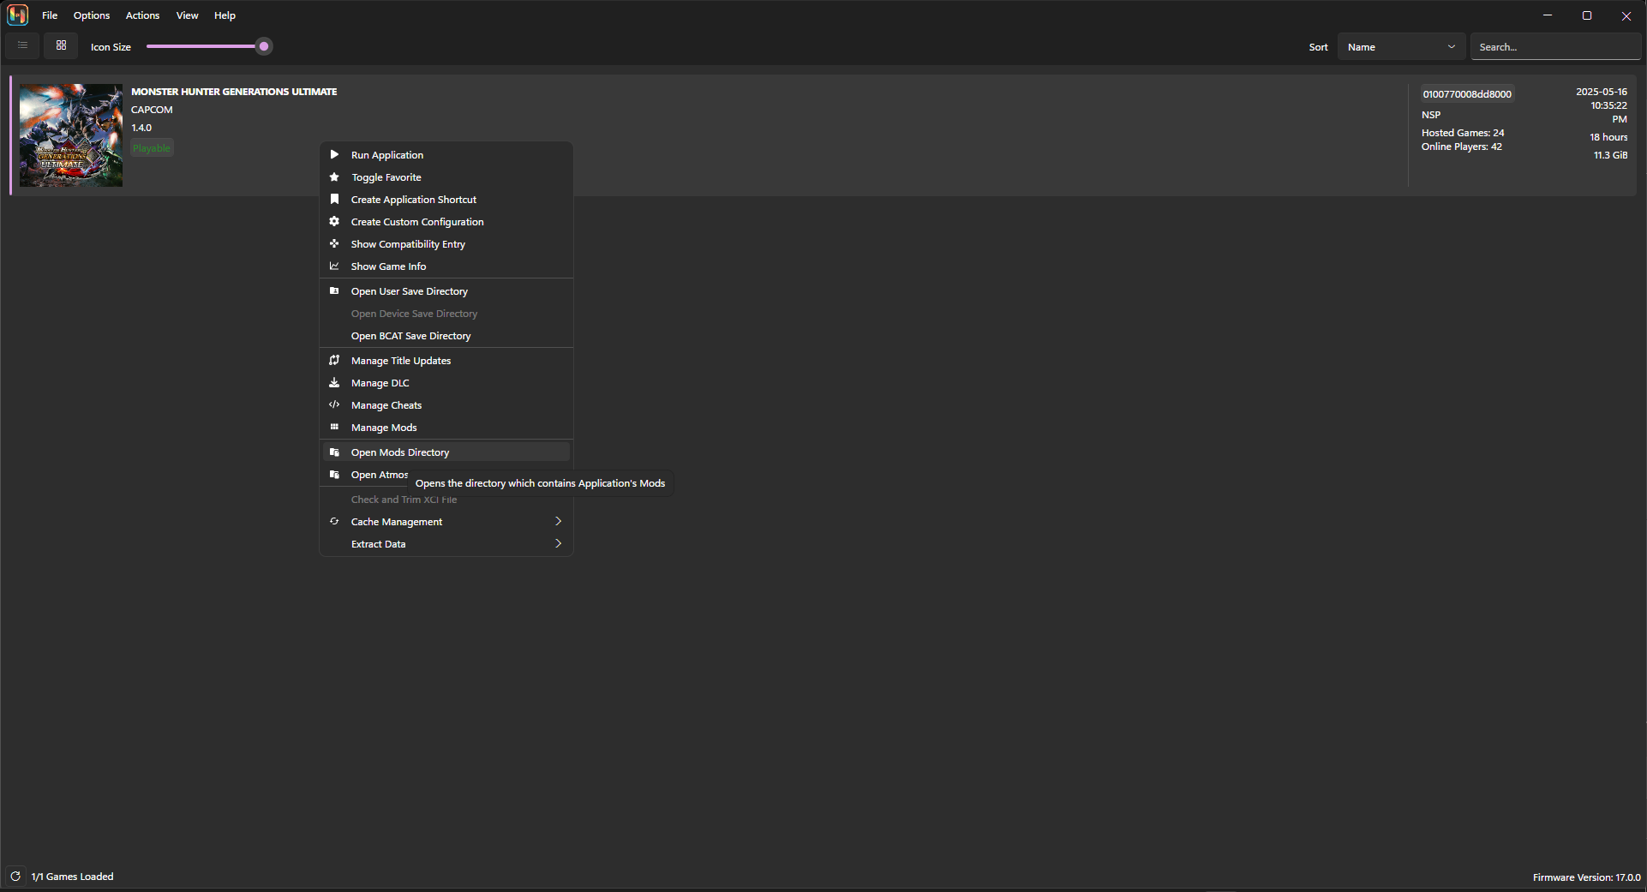
Task: Click the Online Players: 42 text
Action: point(1462,147)
